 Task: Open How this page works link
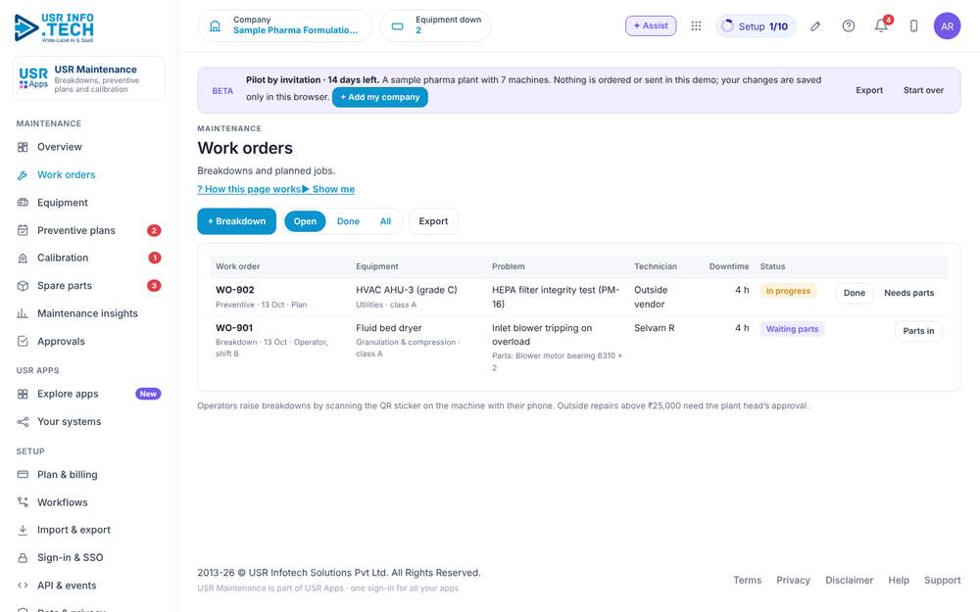click(x=249, y=189)
